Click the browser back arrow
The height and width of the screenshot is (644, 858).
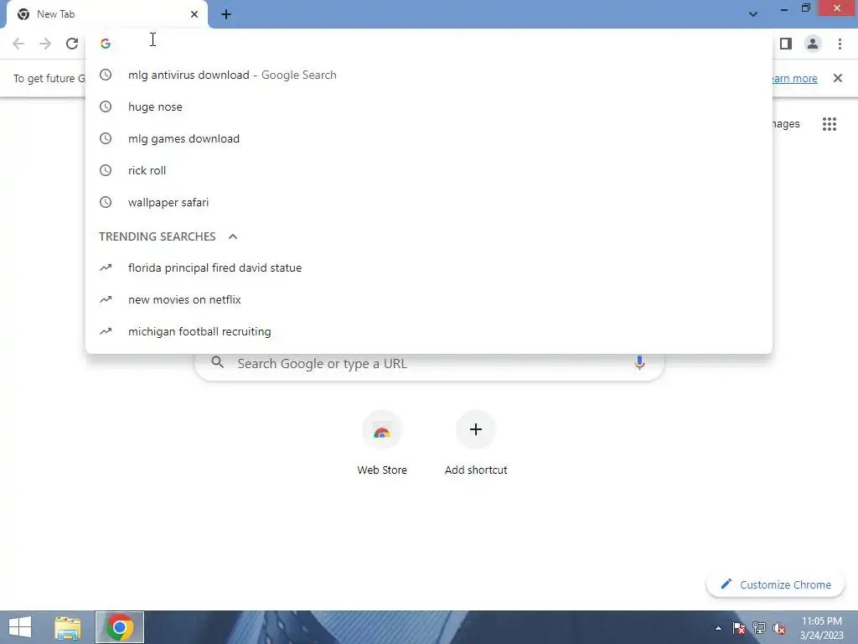(x=18, y=44)
